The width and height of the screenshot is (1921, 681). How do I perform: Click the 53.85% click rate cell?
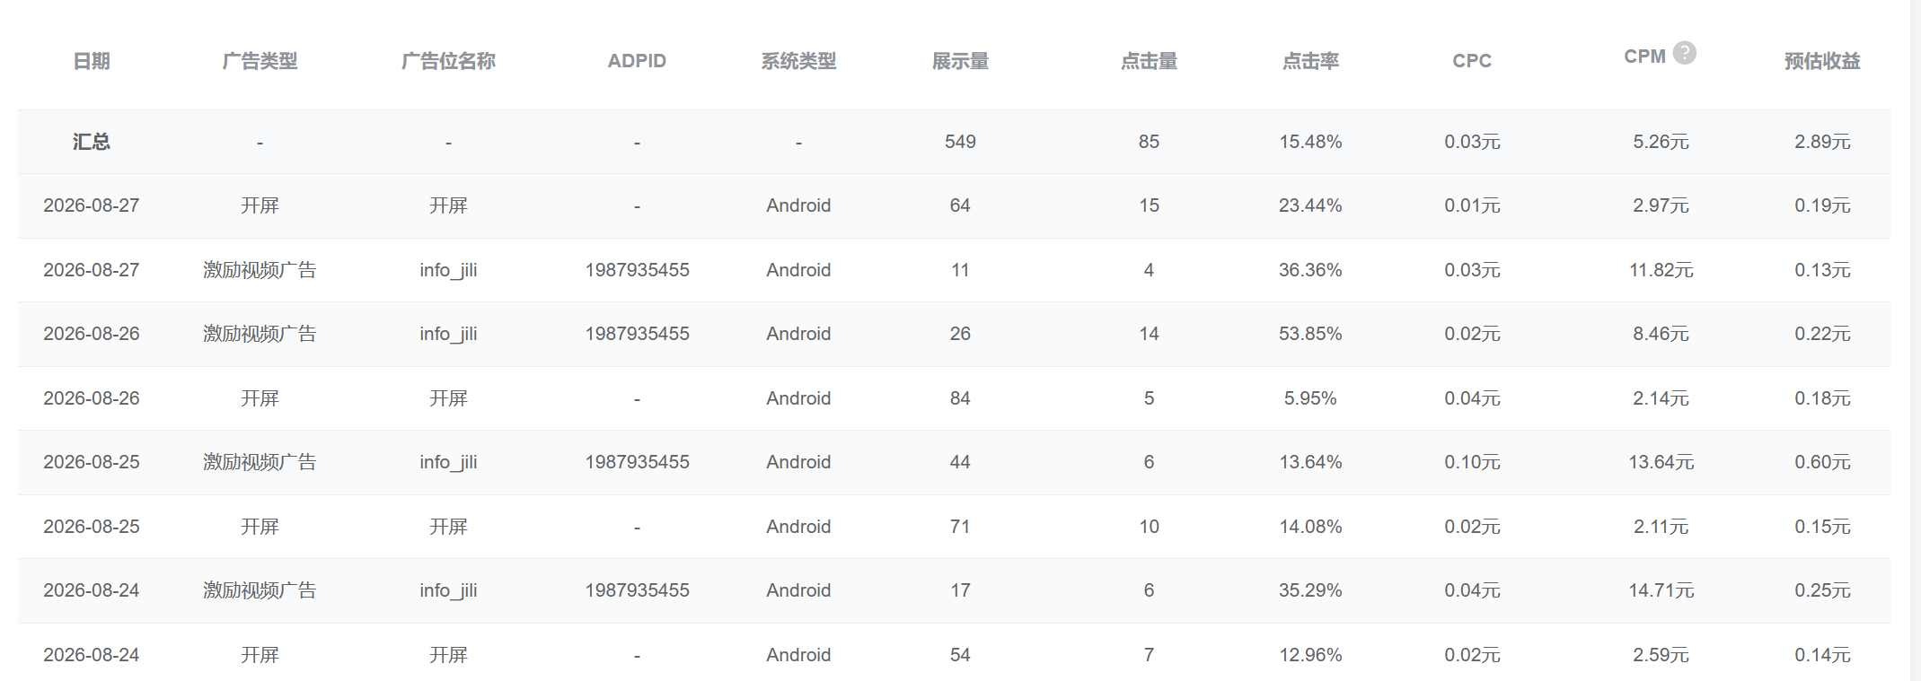[1310, 334]
